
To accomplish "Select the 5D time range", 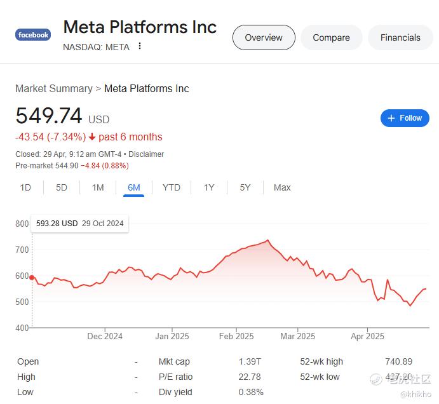I will 62,187.
